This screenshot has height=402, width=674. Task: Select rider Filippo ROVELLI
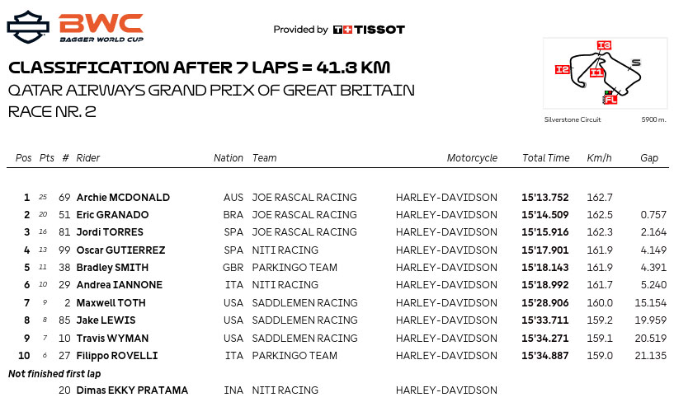[117, 356]
